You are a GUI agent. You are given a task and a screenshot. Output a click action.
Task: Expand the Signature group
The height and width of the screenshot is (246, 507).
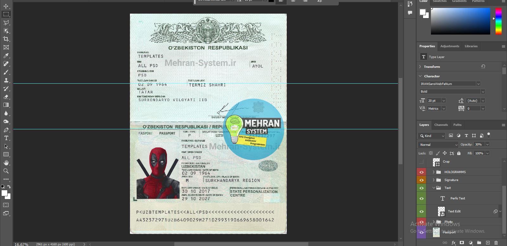(x=433, y=180)
